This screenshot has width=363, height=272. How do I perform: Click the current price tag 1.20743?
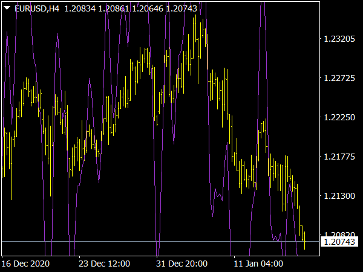(339, 242)
